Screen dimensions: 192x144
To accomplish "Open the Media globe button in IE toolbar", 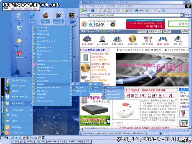I will [x=137, y=11].
